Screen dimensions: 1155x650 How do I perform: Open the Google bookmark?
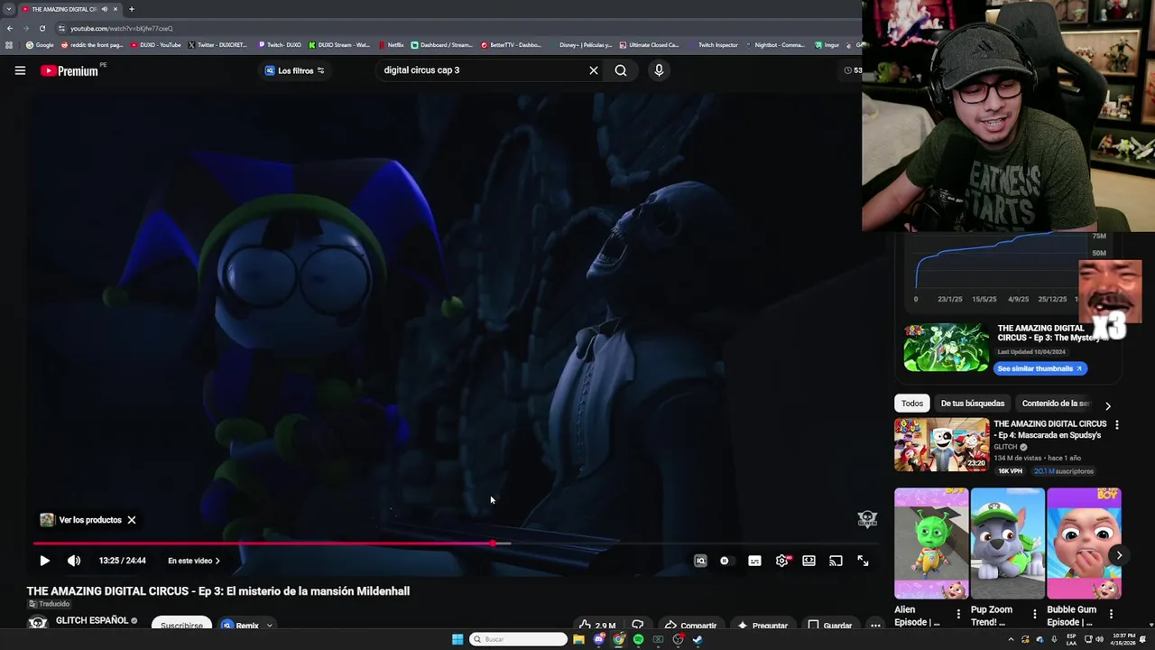click(40, 44)
